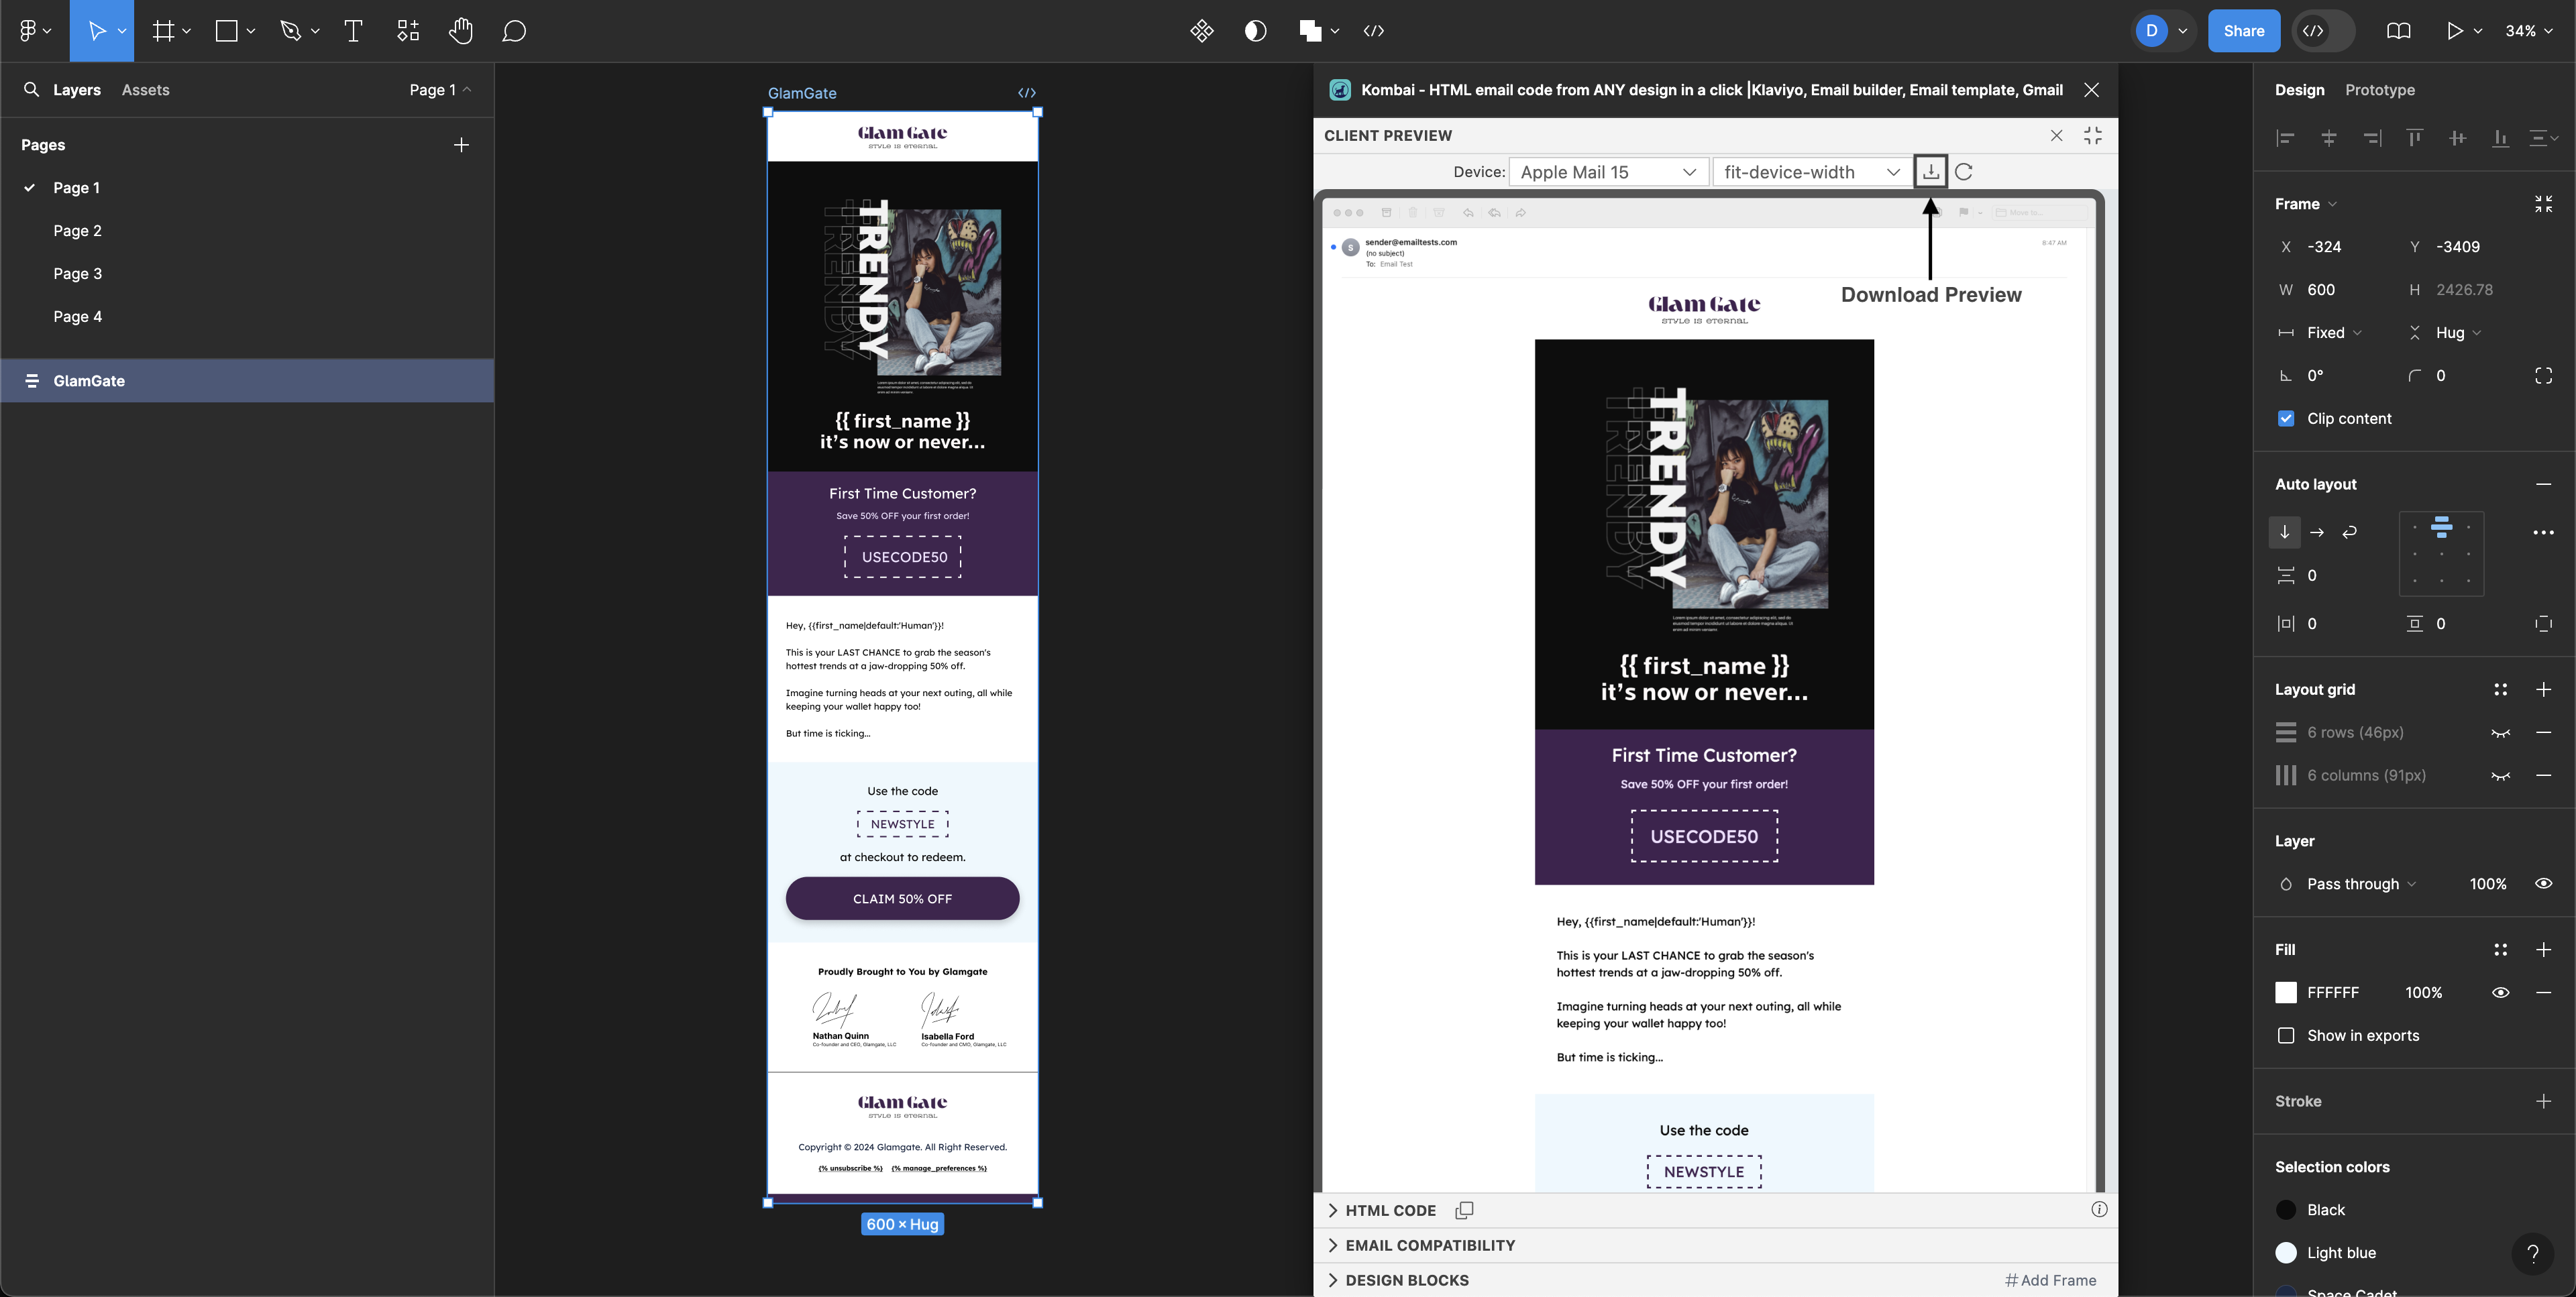Select the Rectangle shape tool
Image resolution: width=2576 pixels, height=1297 pixels.
226,31
